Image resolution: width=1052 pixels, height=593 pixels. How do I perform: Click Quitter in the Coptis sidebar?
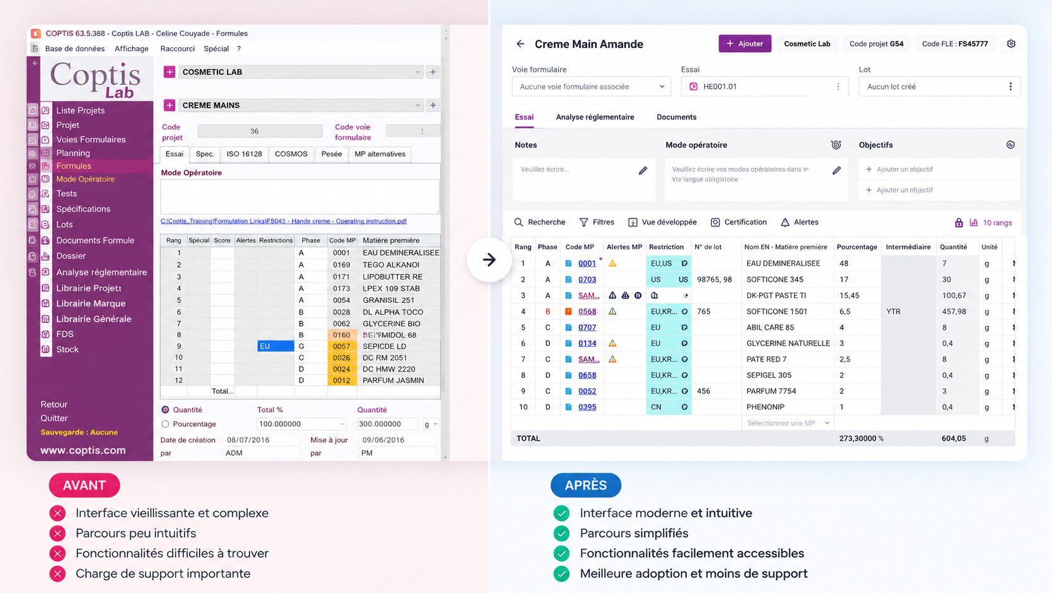tap(54, 419)
